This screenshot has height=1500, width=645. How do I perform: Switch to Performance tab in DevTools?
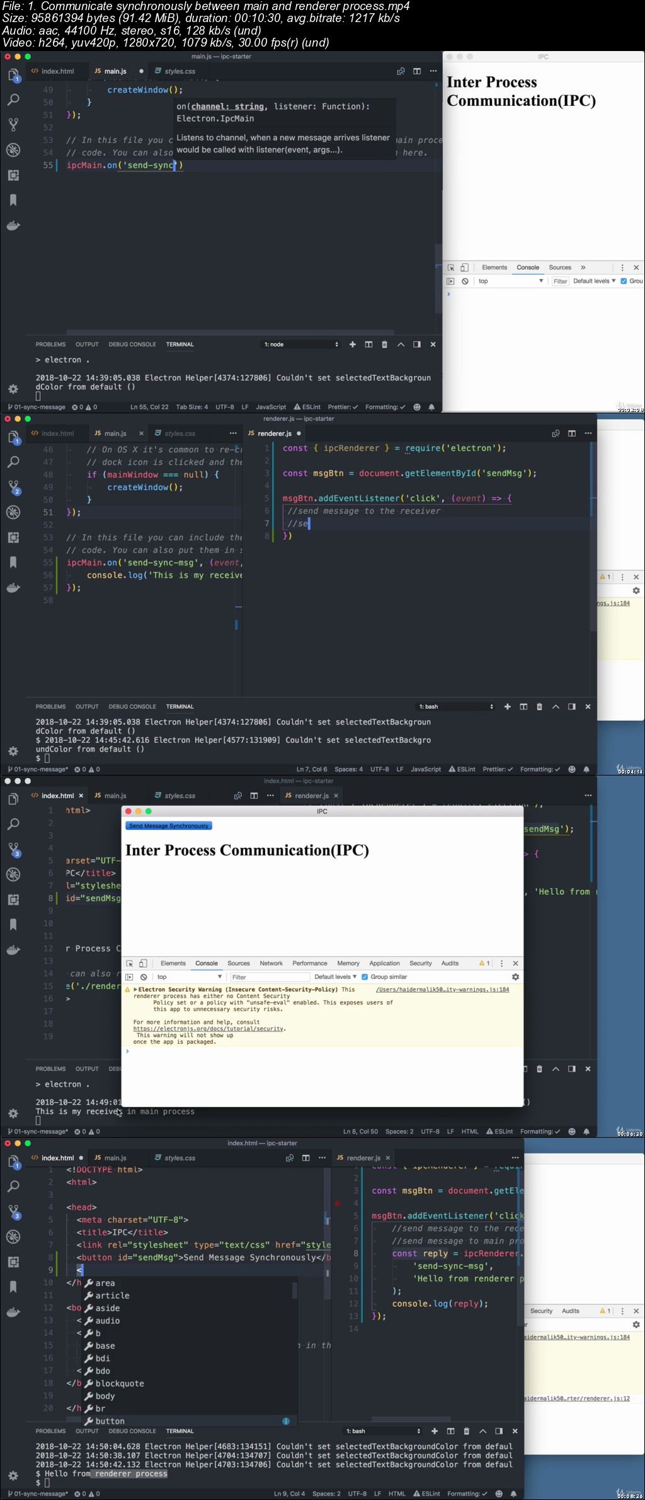tap(310, 963)
